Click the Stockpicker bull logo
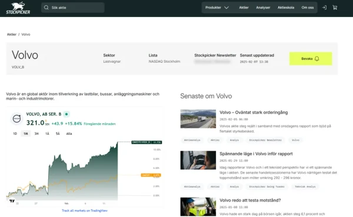This screenshot has width=353, height=217. click(x=18, y=8)
